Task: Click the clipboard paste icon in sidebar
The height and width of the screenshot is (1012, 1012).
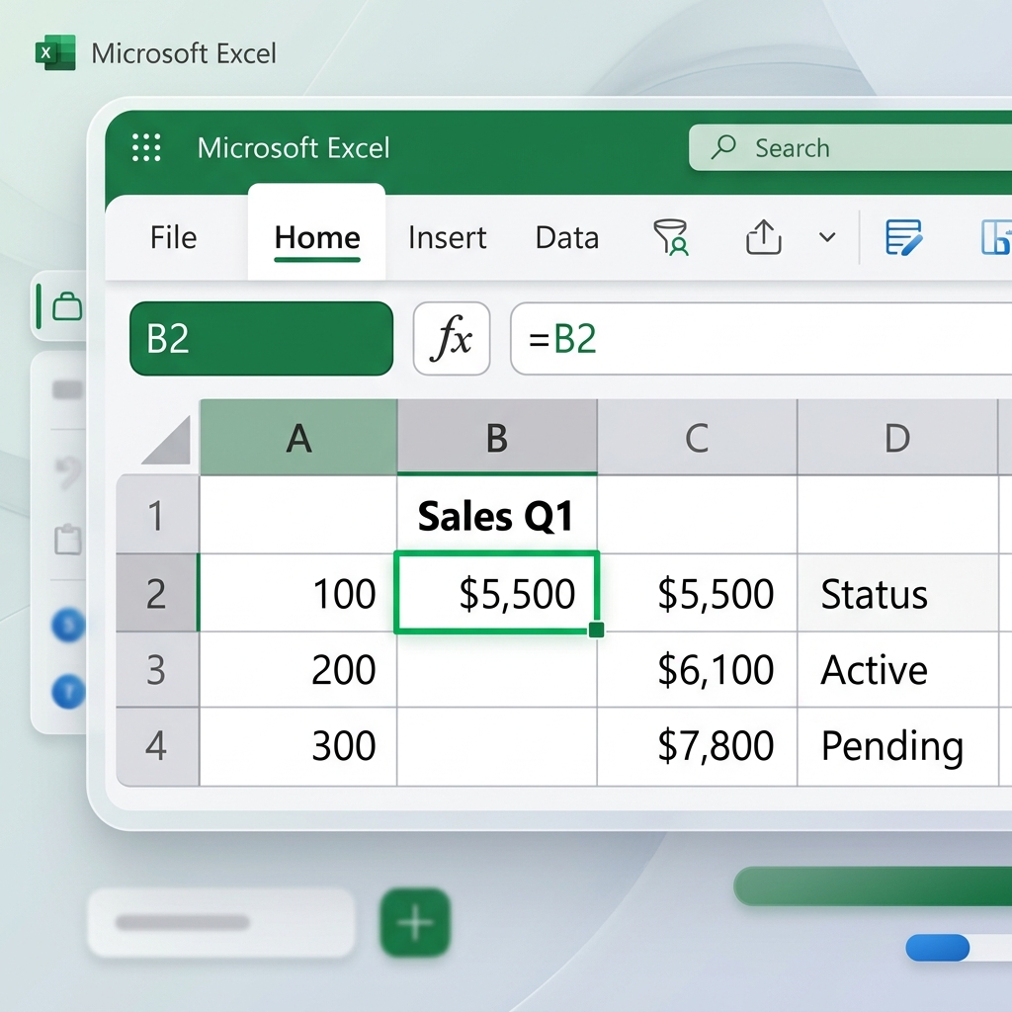Action: coord(68,540)
